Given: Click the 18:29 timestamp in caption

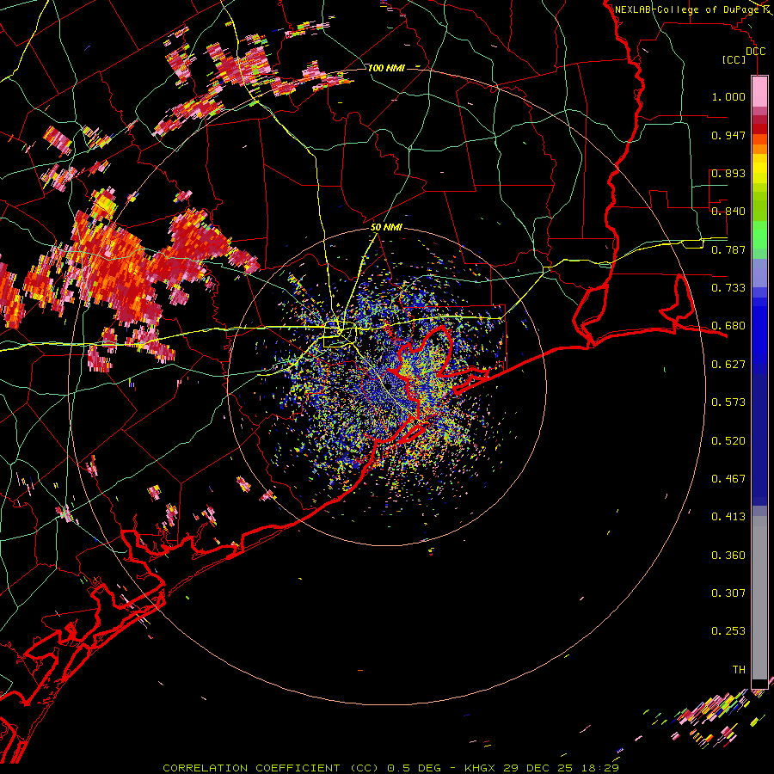Looking at the screenshot, I should click(599, 768).
